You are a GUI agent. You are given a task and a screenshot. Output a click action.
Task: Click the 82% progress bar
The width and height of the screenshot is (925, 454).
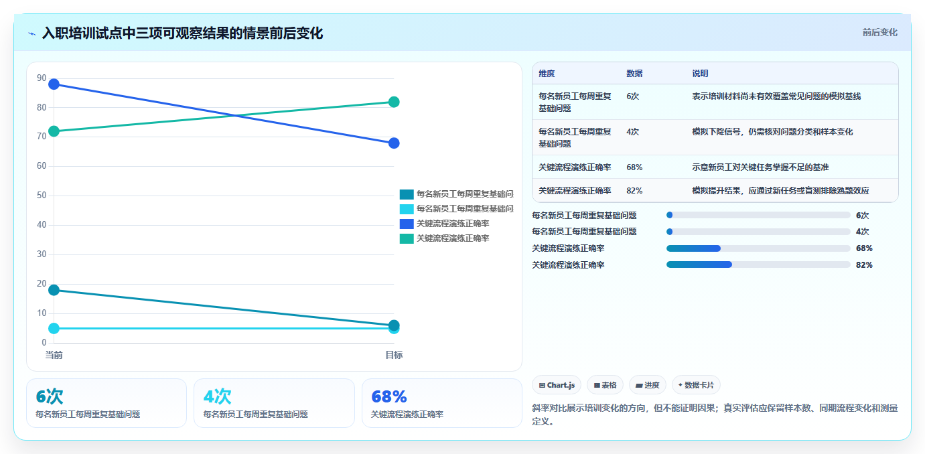[758, 264]
